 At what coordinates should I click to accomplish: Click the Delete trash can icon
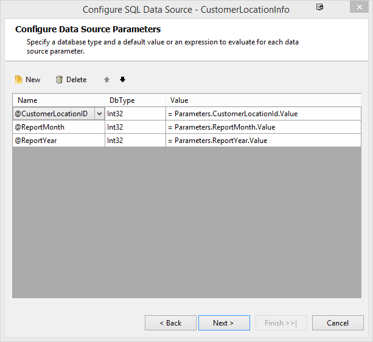pos(59,80)
